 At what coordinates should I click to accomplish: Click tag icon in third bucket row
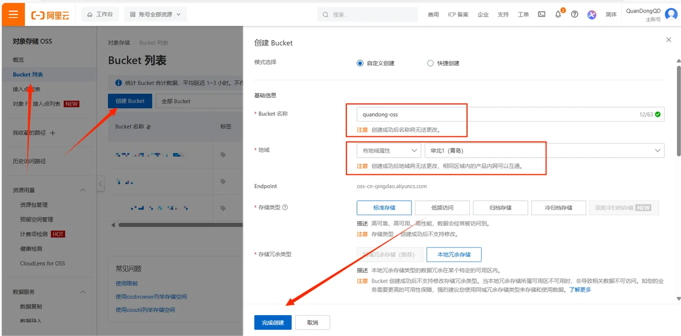coord(223,208)
